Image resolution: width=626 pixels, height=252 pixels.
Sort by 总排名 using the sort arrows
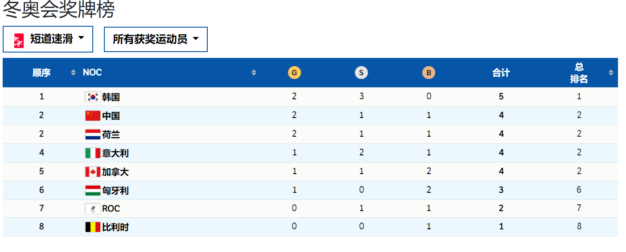click(x=611, y=73)
